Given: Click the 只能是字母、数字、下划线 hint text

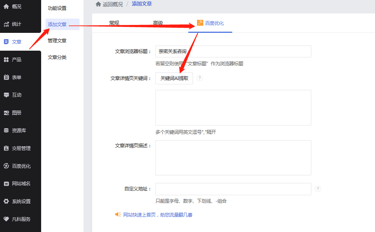Looking at the screenshot, I should tap(191, 201).
